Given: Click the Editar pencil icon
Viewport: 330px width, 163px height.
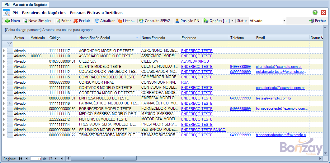Looking at the screenshot, I should pos(58,21).
